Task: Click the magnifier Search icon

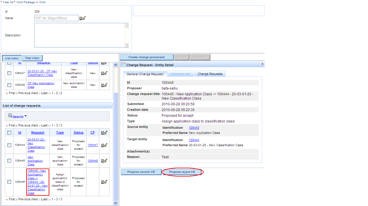Action: point(10,116)
